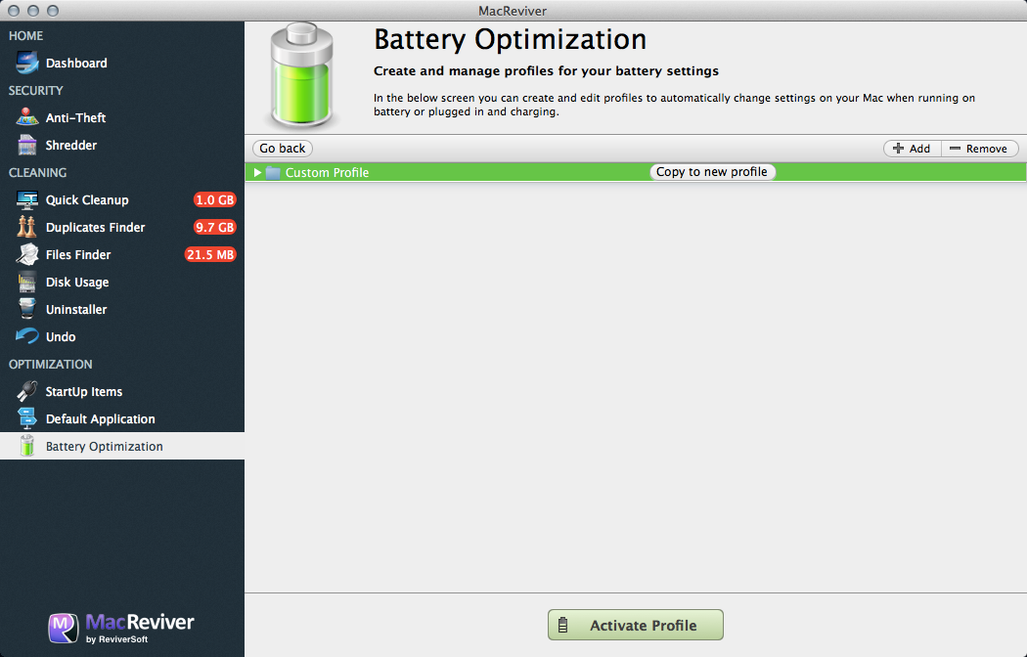
Task: Open the Undo arrow icon
Action: (26, 336)
